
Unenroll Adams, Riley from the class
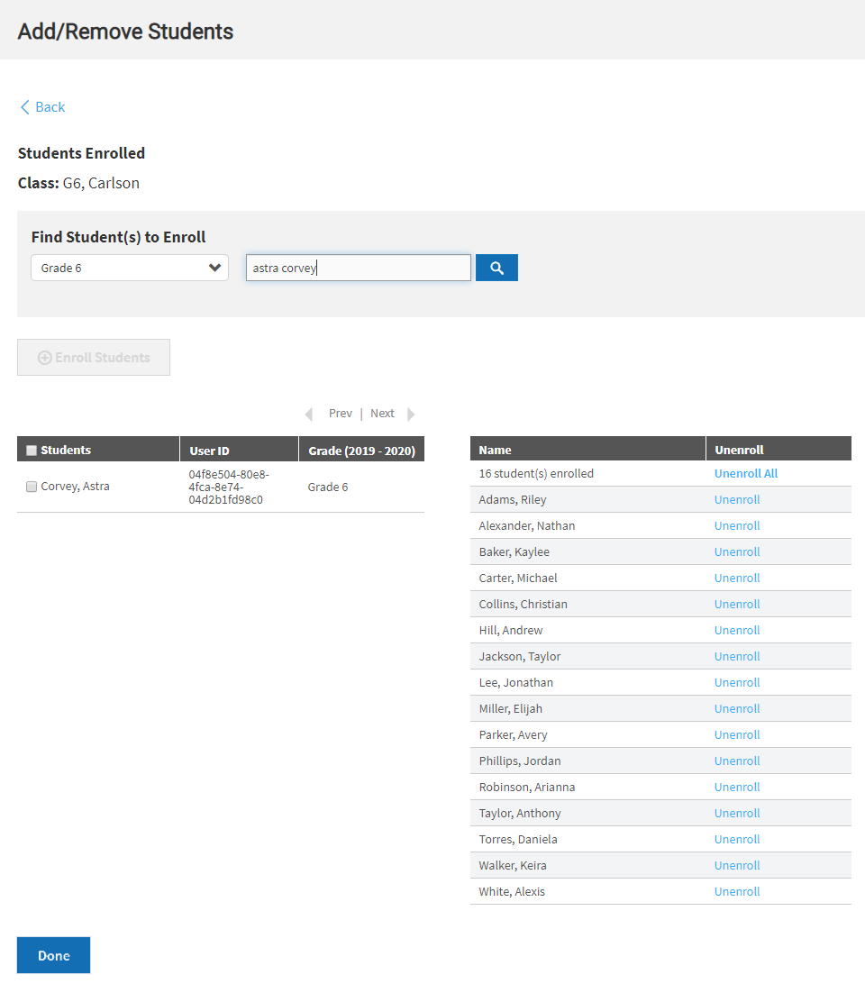(737, 498)
